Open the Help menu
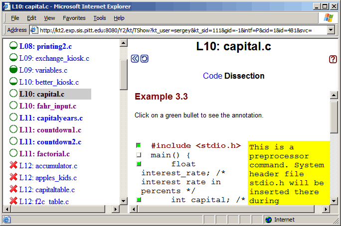341x226 pixels. [x=119, y=18]
